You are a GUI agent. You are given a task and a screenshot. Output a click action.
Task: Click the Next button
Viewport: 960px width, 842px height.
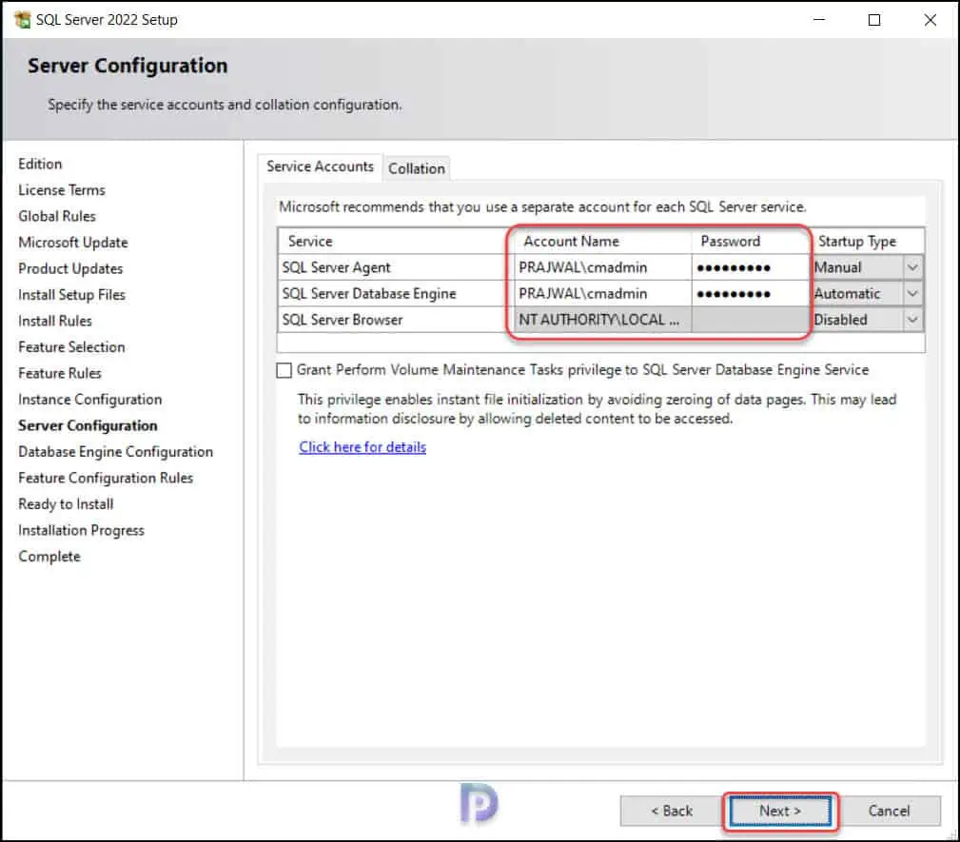point(780,811)
